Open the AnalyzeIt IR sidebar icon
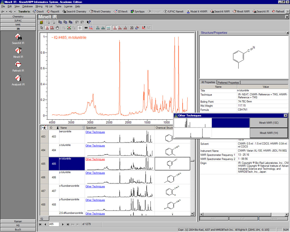Viewport: 290px width, 232px height. click(x=18, y=78)
